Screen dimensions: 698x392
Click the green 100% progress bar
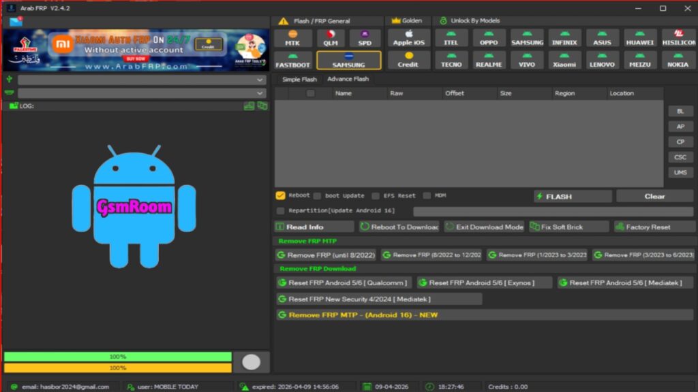point(118,357)
